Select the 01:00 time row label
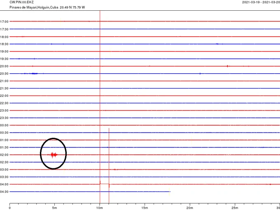The width and height of the screenshot is (280, 210). [4, 140]
